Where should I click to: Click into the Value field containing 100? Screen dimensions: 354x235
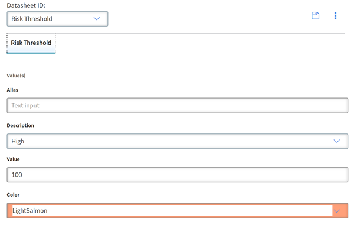[177, 175]
